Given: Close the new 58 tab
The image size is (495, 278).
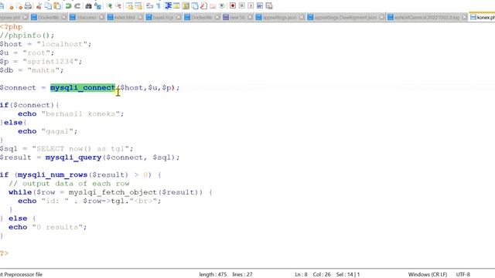Looking at the screenshot, I should click(x=250, y=17).
